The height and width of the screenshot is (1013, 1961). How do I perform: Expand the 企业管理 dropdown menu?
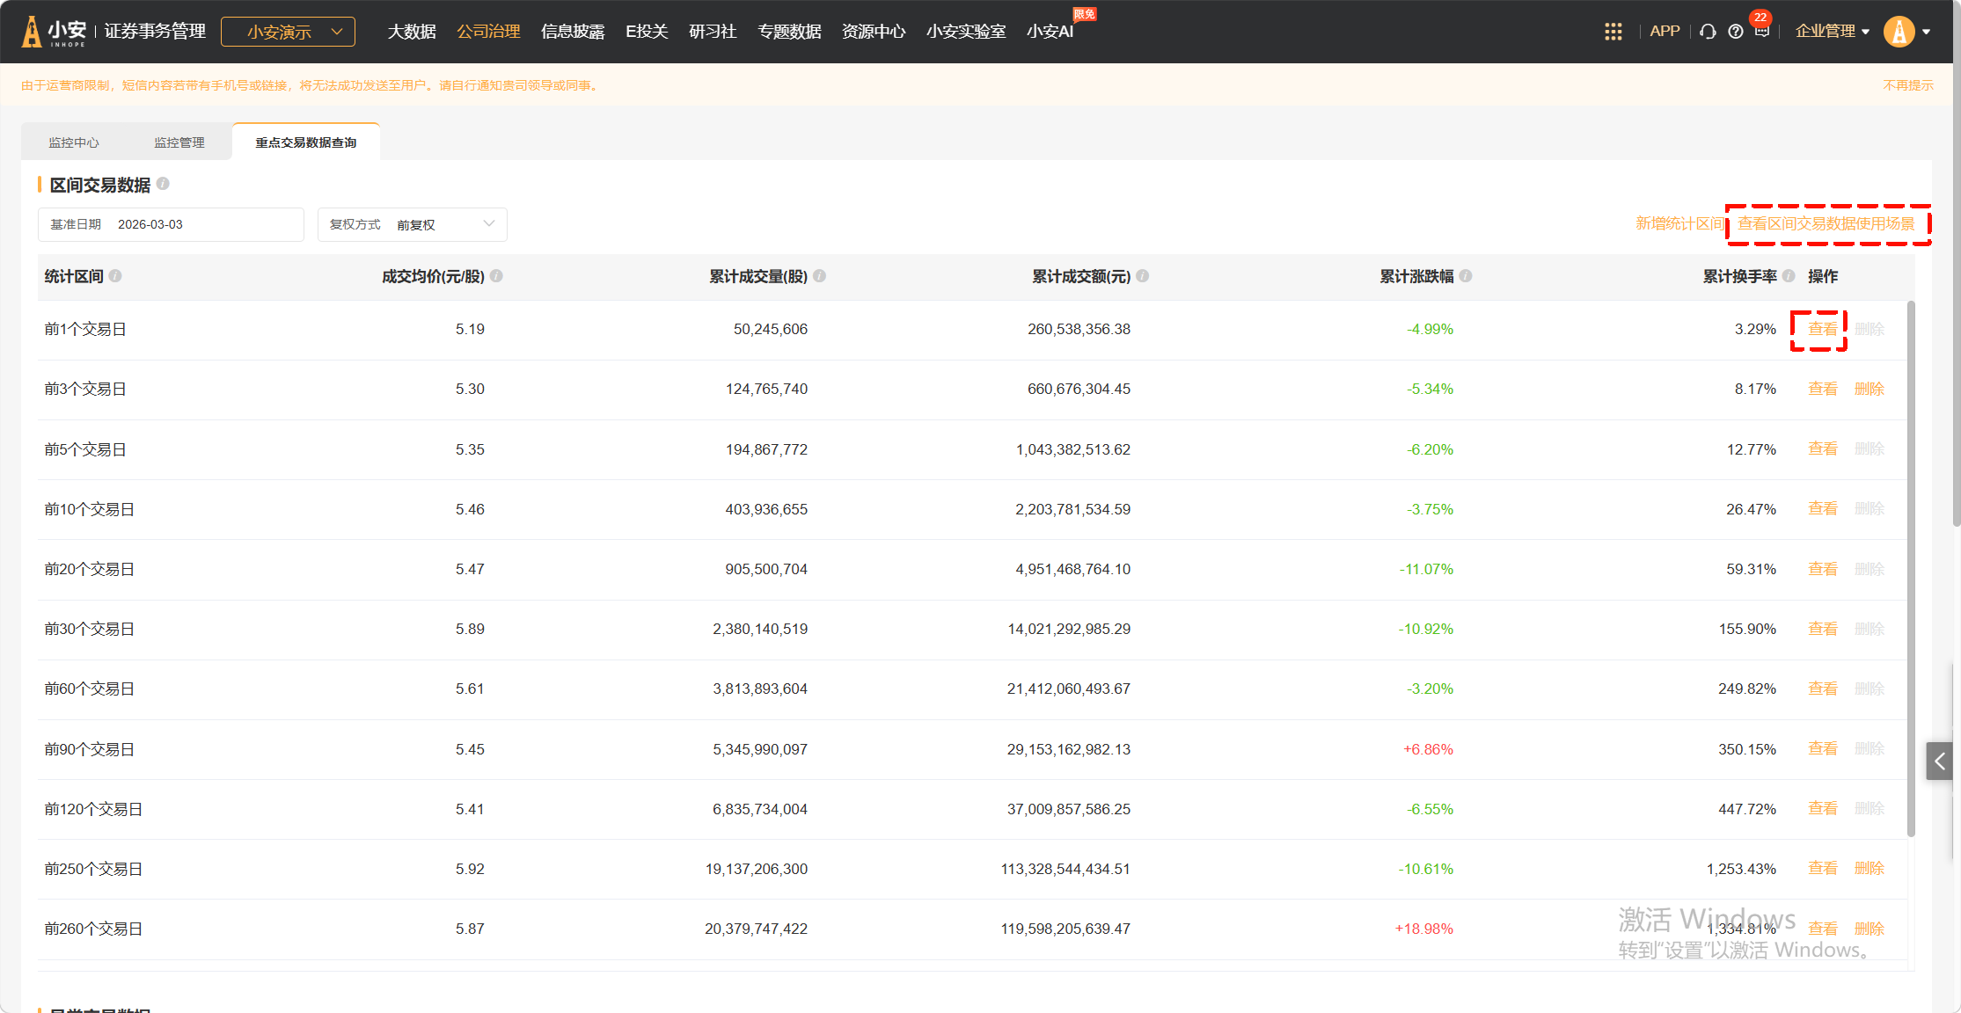point(1832,32)
